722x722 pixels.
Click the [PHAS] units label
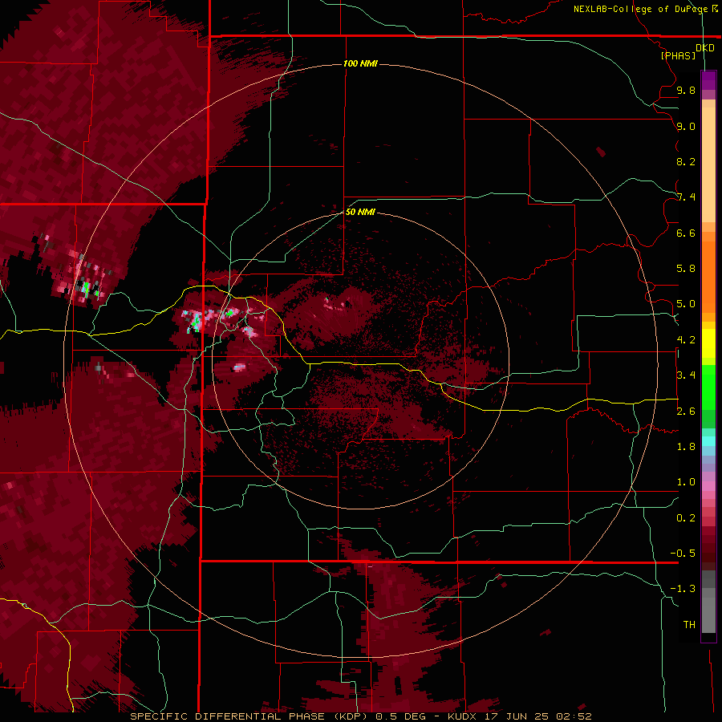pyautogui.click(x=678, y=55)
